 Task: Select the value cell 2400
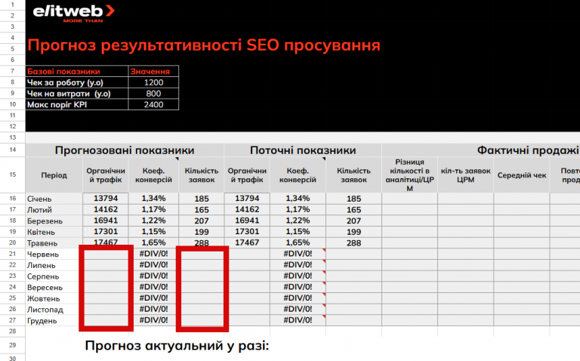153,104
